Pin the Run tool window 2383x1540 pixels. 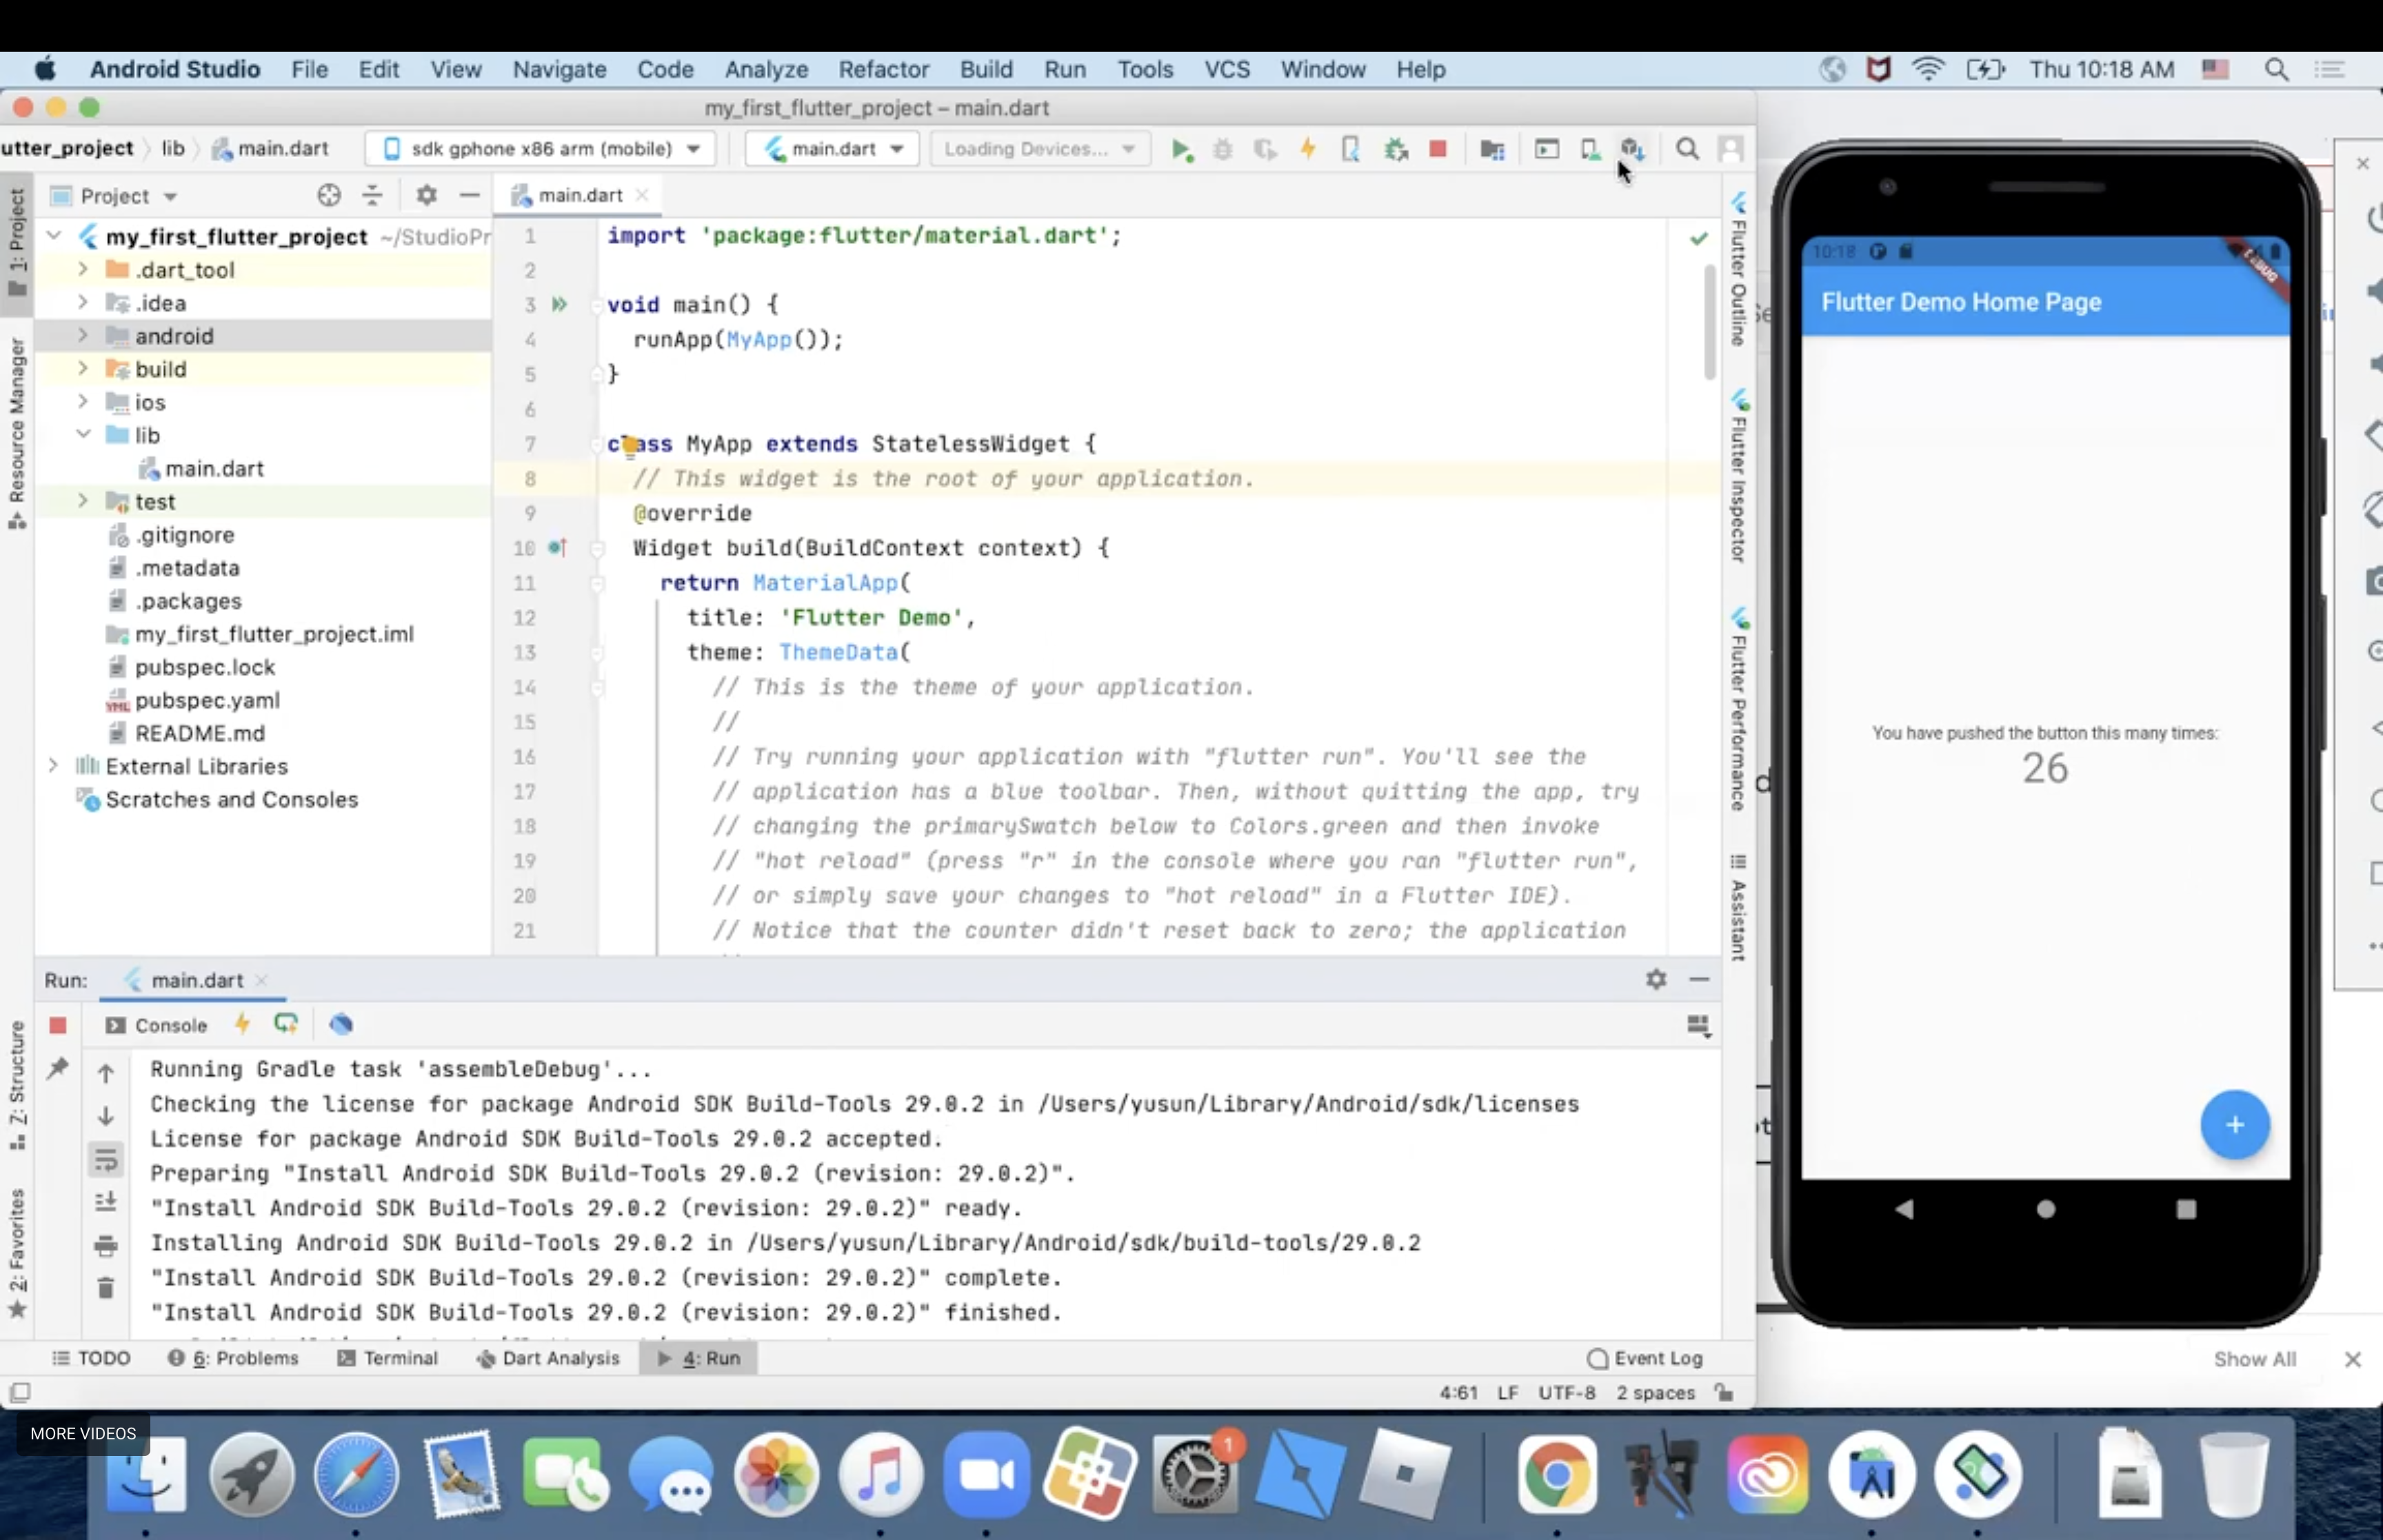click(x=59, y=1067)
